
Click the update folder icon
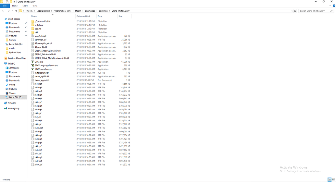pos(32,29)
